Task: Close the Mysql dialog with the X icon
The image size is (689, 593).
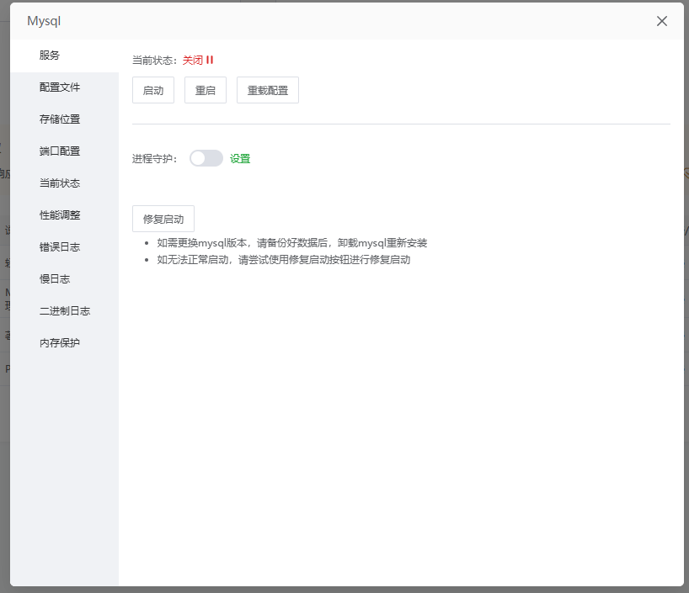Action: (662, 21)
